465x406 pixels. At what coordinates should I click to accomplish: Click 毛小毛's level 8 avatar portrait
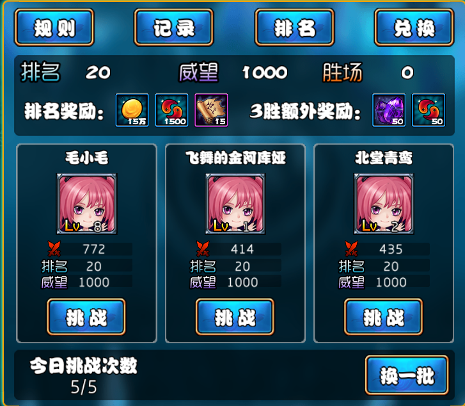coord(87,204)
